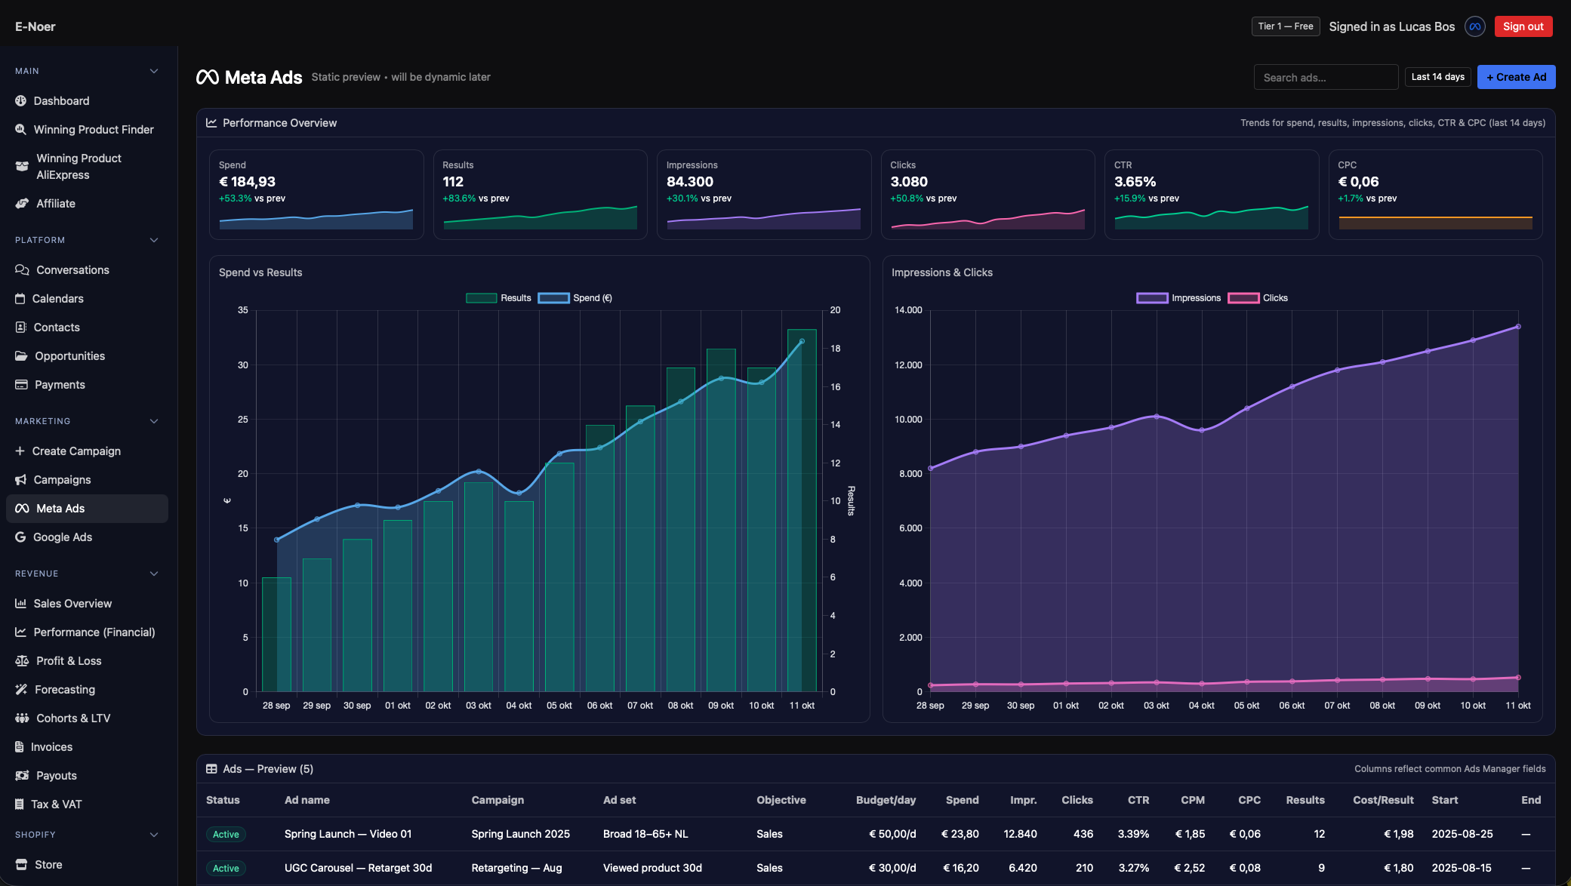
Task: Click the Dashboard sidebar icon
Action: tap(21, 101)
